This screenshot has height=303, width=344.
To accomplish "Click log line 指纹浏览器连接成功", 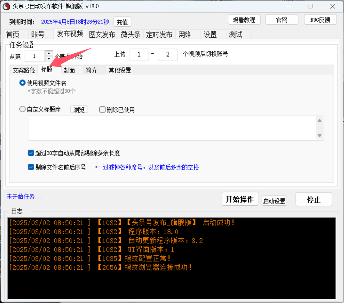I will (x=100, y=268).
